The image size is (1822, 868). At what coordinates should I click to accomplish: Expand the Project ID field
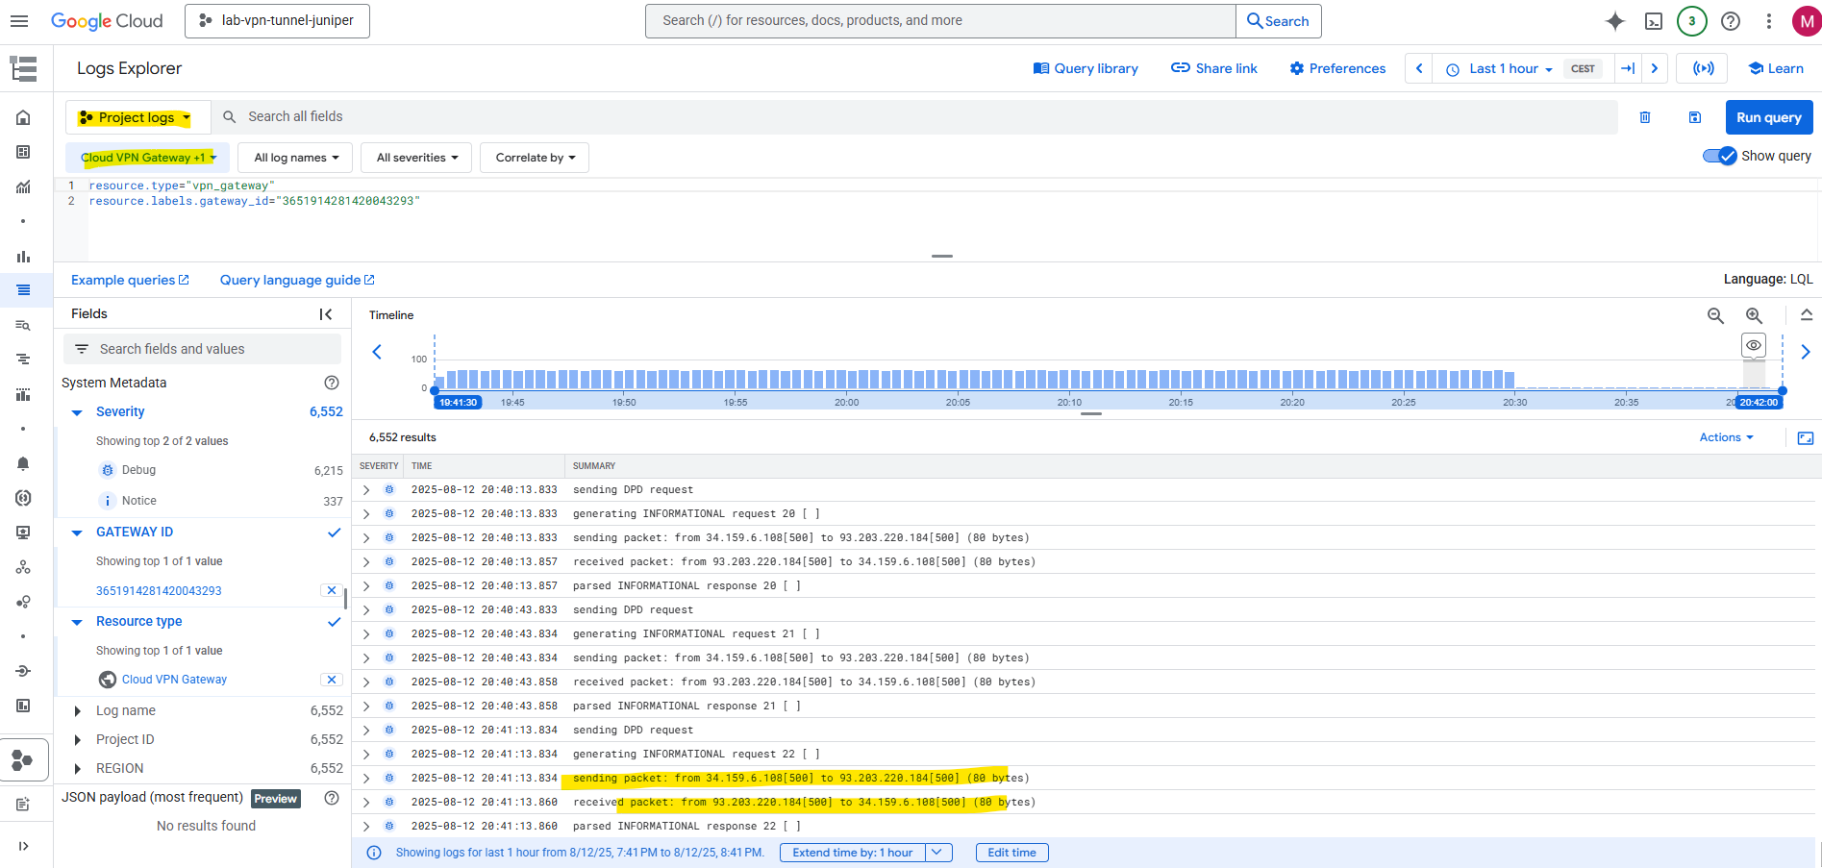coord(78,740)
